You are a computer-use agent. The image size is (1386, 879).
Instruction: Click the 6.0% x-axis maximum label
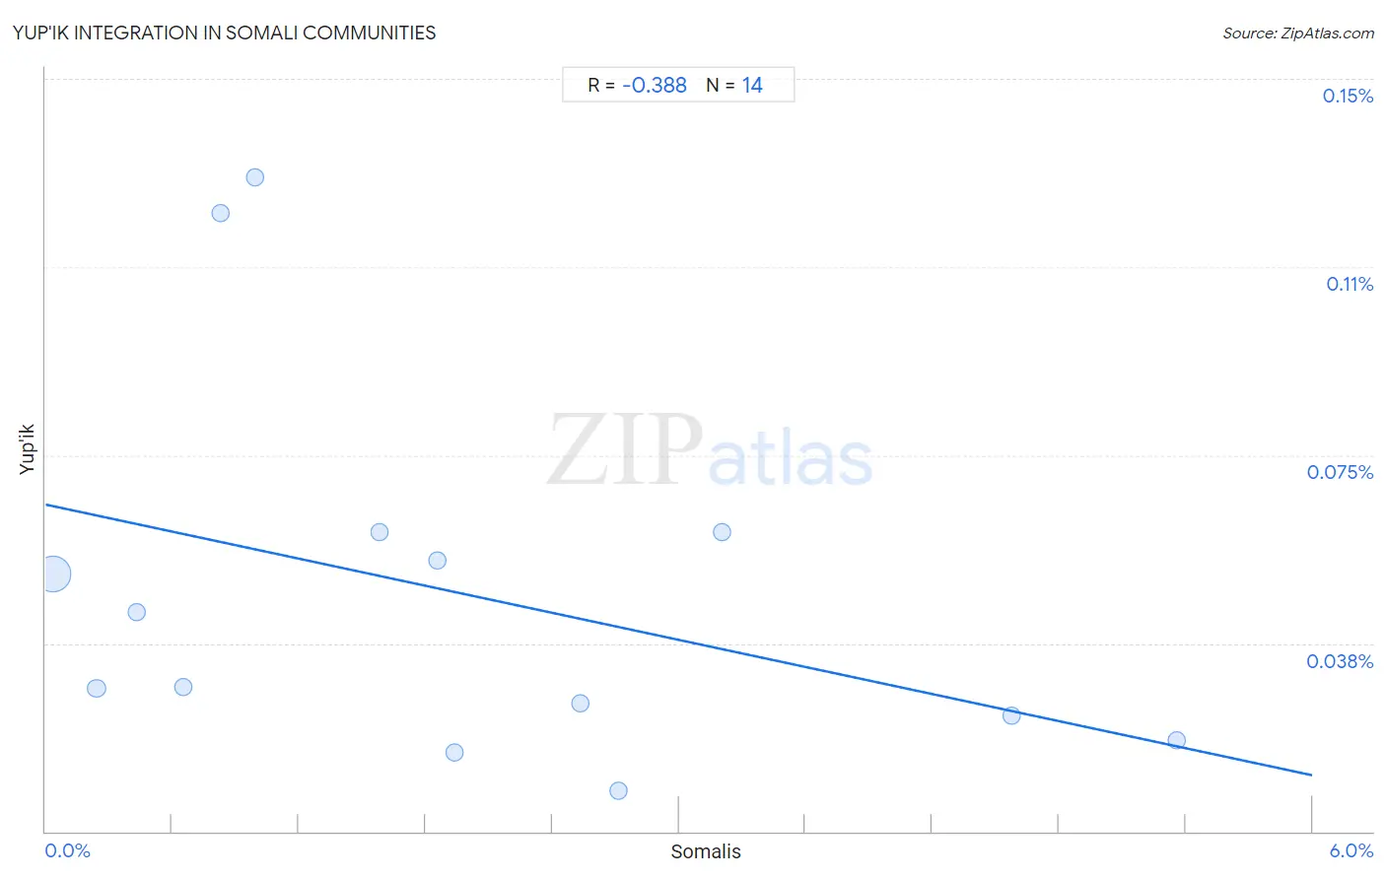[1351, 851]
